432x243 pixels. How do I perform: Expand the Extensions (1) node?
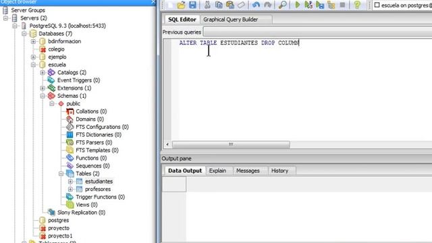[43, 88]
